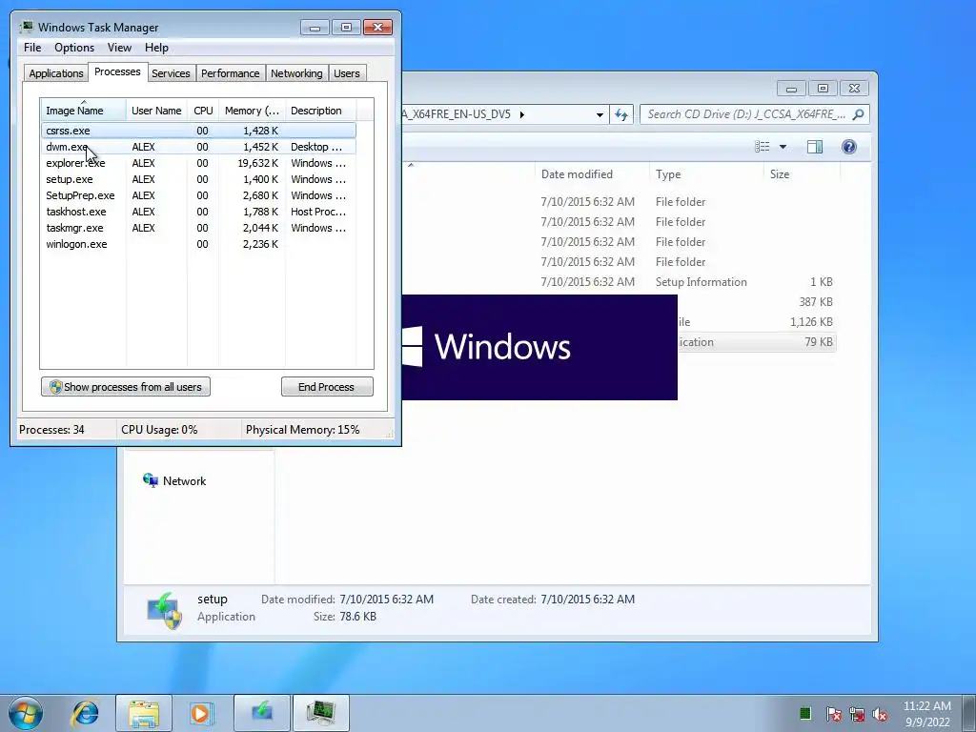Screen dimensions: 976x732
Task: Sort by Image Name column
Action: point(83,111)
